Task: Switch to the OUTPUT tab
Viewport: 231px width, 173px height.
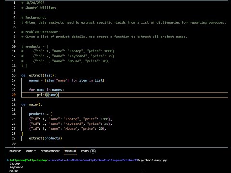Action: coord(31,151)
